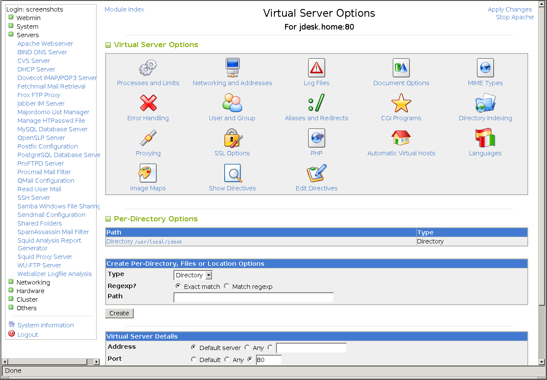
Task: Open the Image Maps palette icon
Action: [x=148, y=173]
